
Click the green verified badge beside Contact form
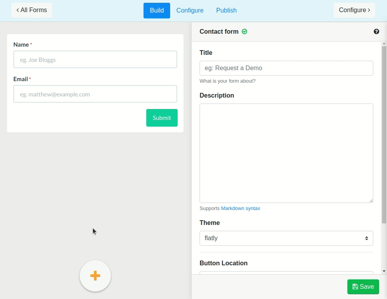[244, 31]
